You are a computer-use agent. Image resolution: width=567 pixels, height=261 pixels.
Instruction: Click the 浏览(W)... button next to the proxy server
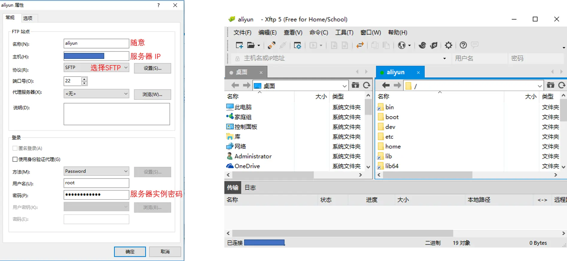click(x=152, y=94)
